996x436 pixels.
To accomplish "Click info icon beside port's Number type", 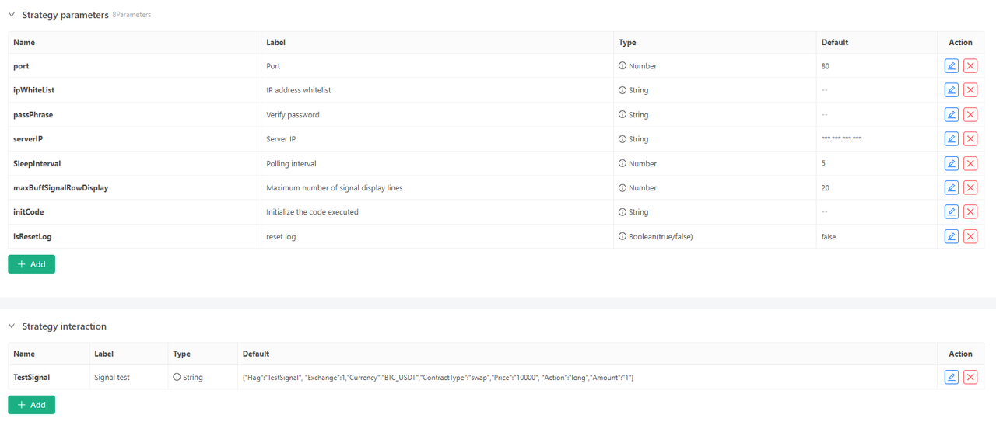I will (622, 66).
